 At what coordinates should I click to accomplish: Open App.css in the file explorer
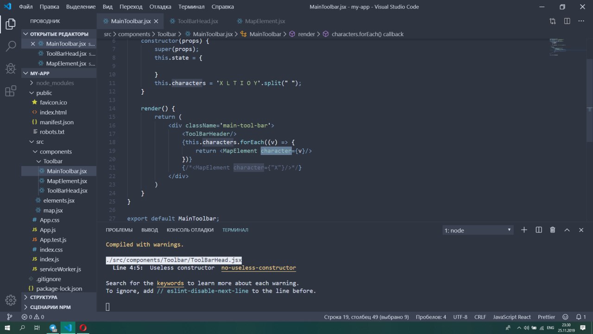49,220
